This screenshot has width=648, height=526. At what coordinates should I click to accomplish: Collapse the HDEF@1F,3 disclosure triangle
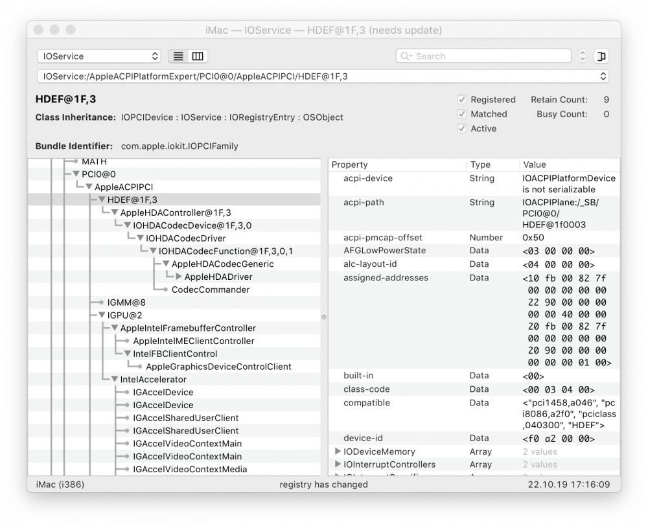[102, 200]
